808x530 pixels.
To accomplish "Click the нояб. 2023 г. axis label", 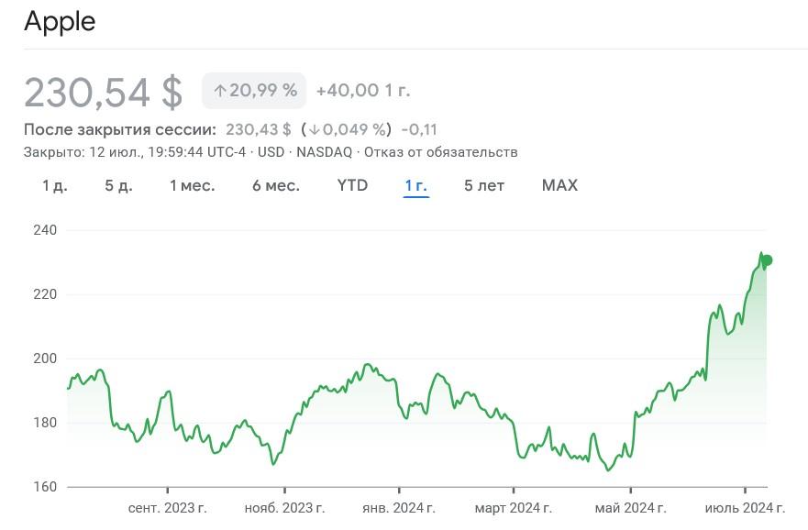I will (284, 508).
